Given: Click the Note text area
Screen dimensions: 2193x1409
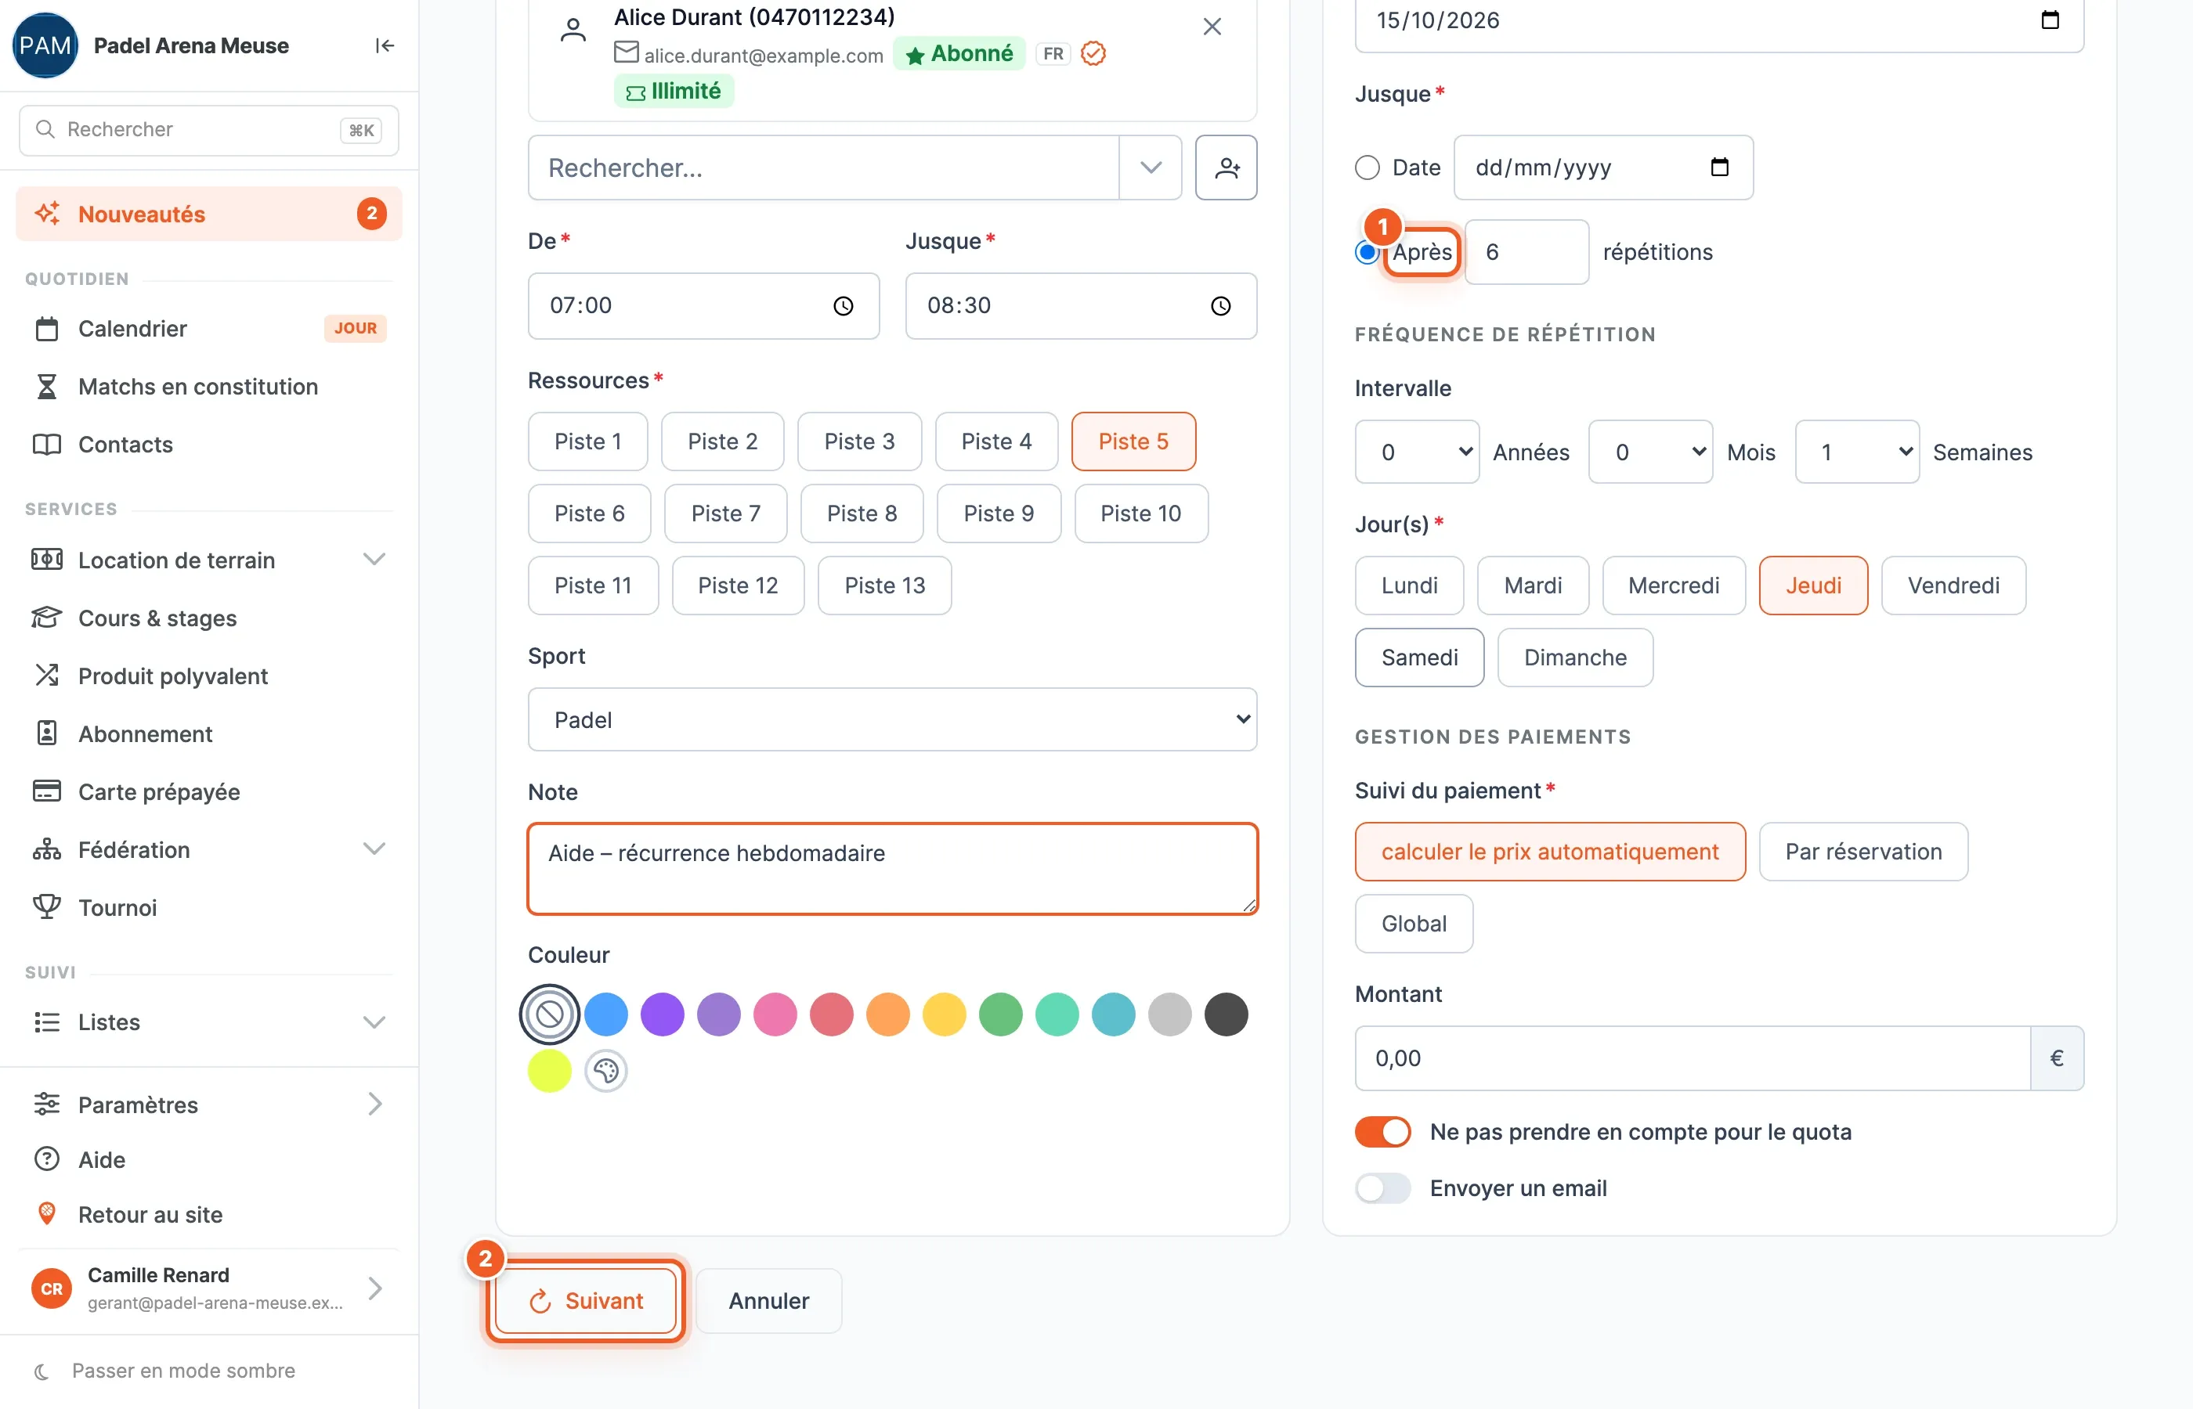Looking at the screenshot, I should point(891,868).
